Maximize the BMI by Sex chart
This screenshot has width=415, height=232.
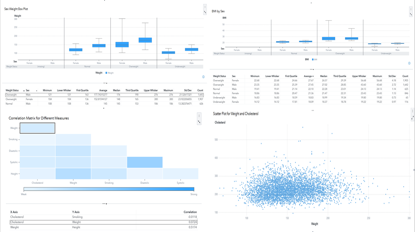411,15
